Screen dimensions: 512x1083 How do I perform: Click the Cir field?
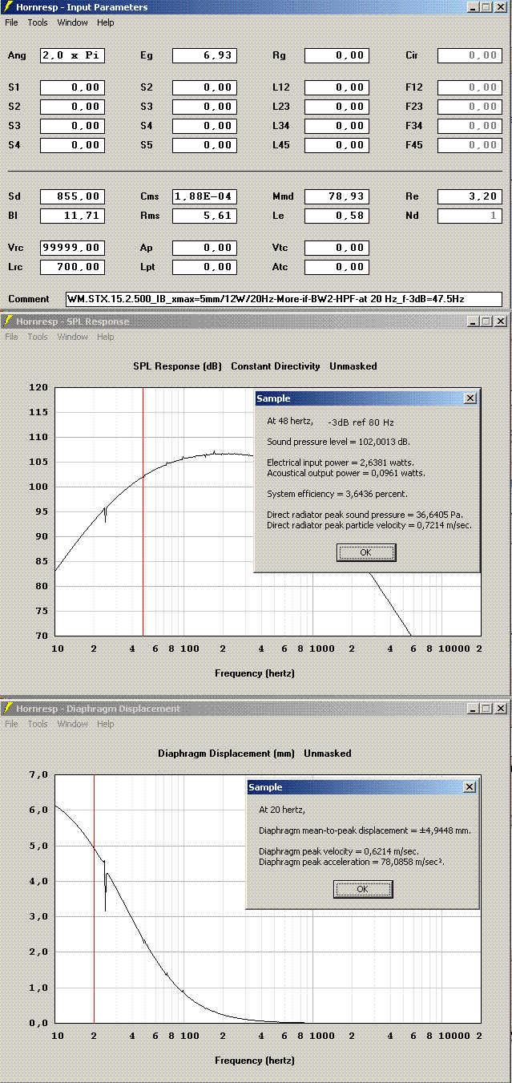(x=470, y=56)
